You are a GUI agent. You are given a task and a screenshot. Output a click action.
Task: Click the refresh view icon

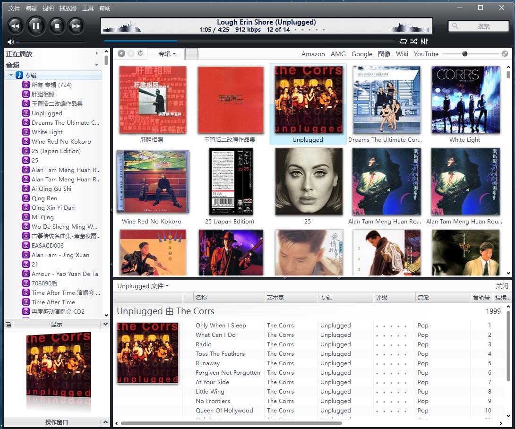tap(140, 54)
